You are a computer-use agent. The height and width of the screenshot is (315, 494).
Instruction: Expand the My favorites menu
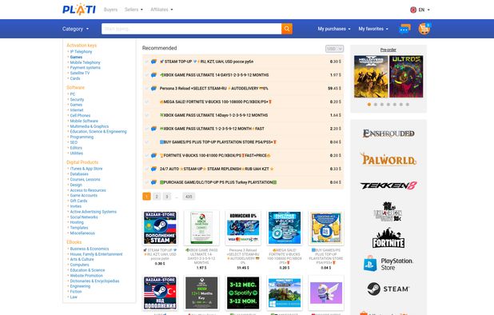pos(373,29)
